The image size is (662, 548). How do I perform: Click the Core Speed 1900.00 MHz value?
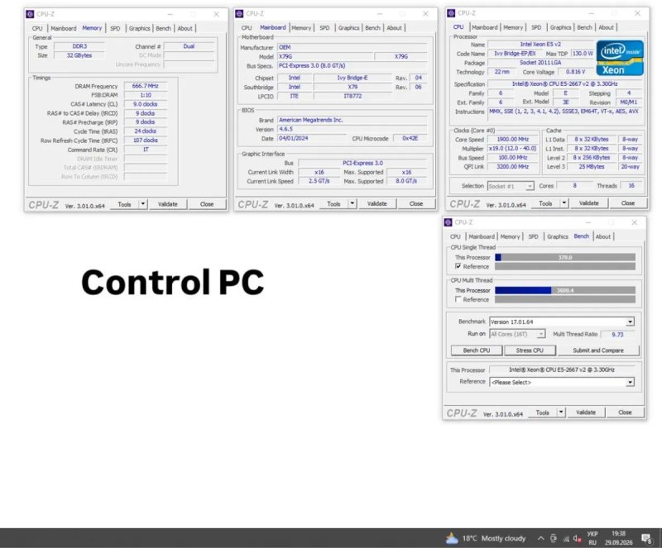coord(512,139)
